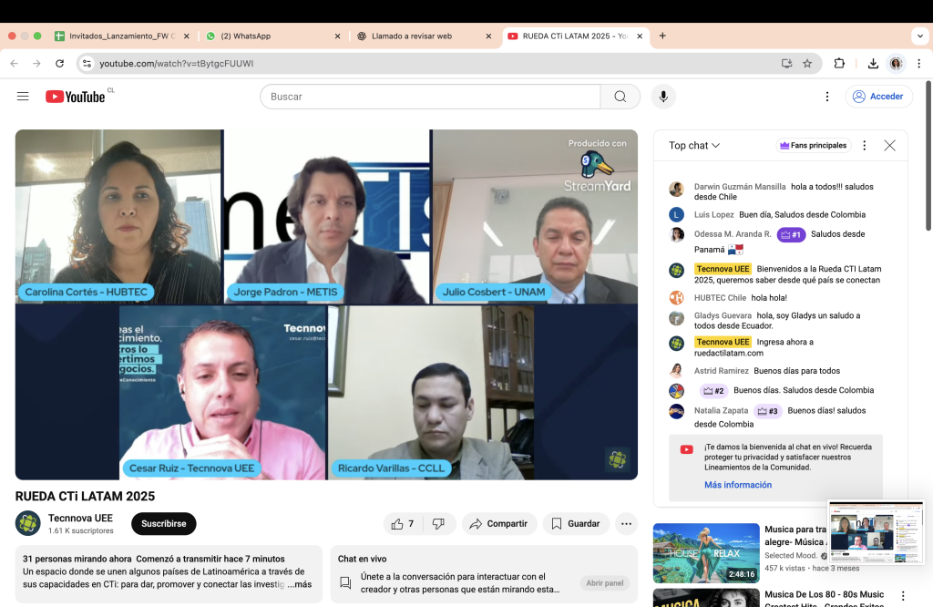The width and height of the screenshot is (933, 607).
Task: Dislike the video with thumbs down
Action: click(438, 524)
